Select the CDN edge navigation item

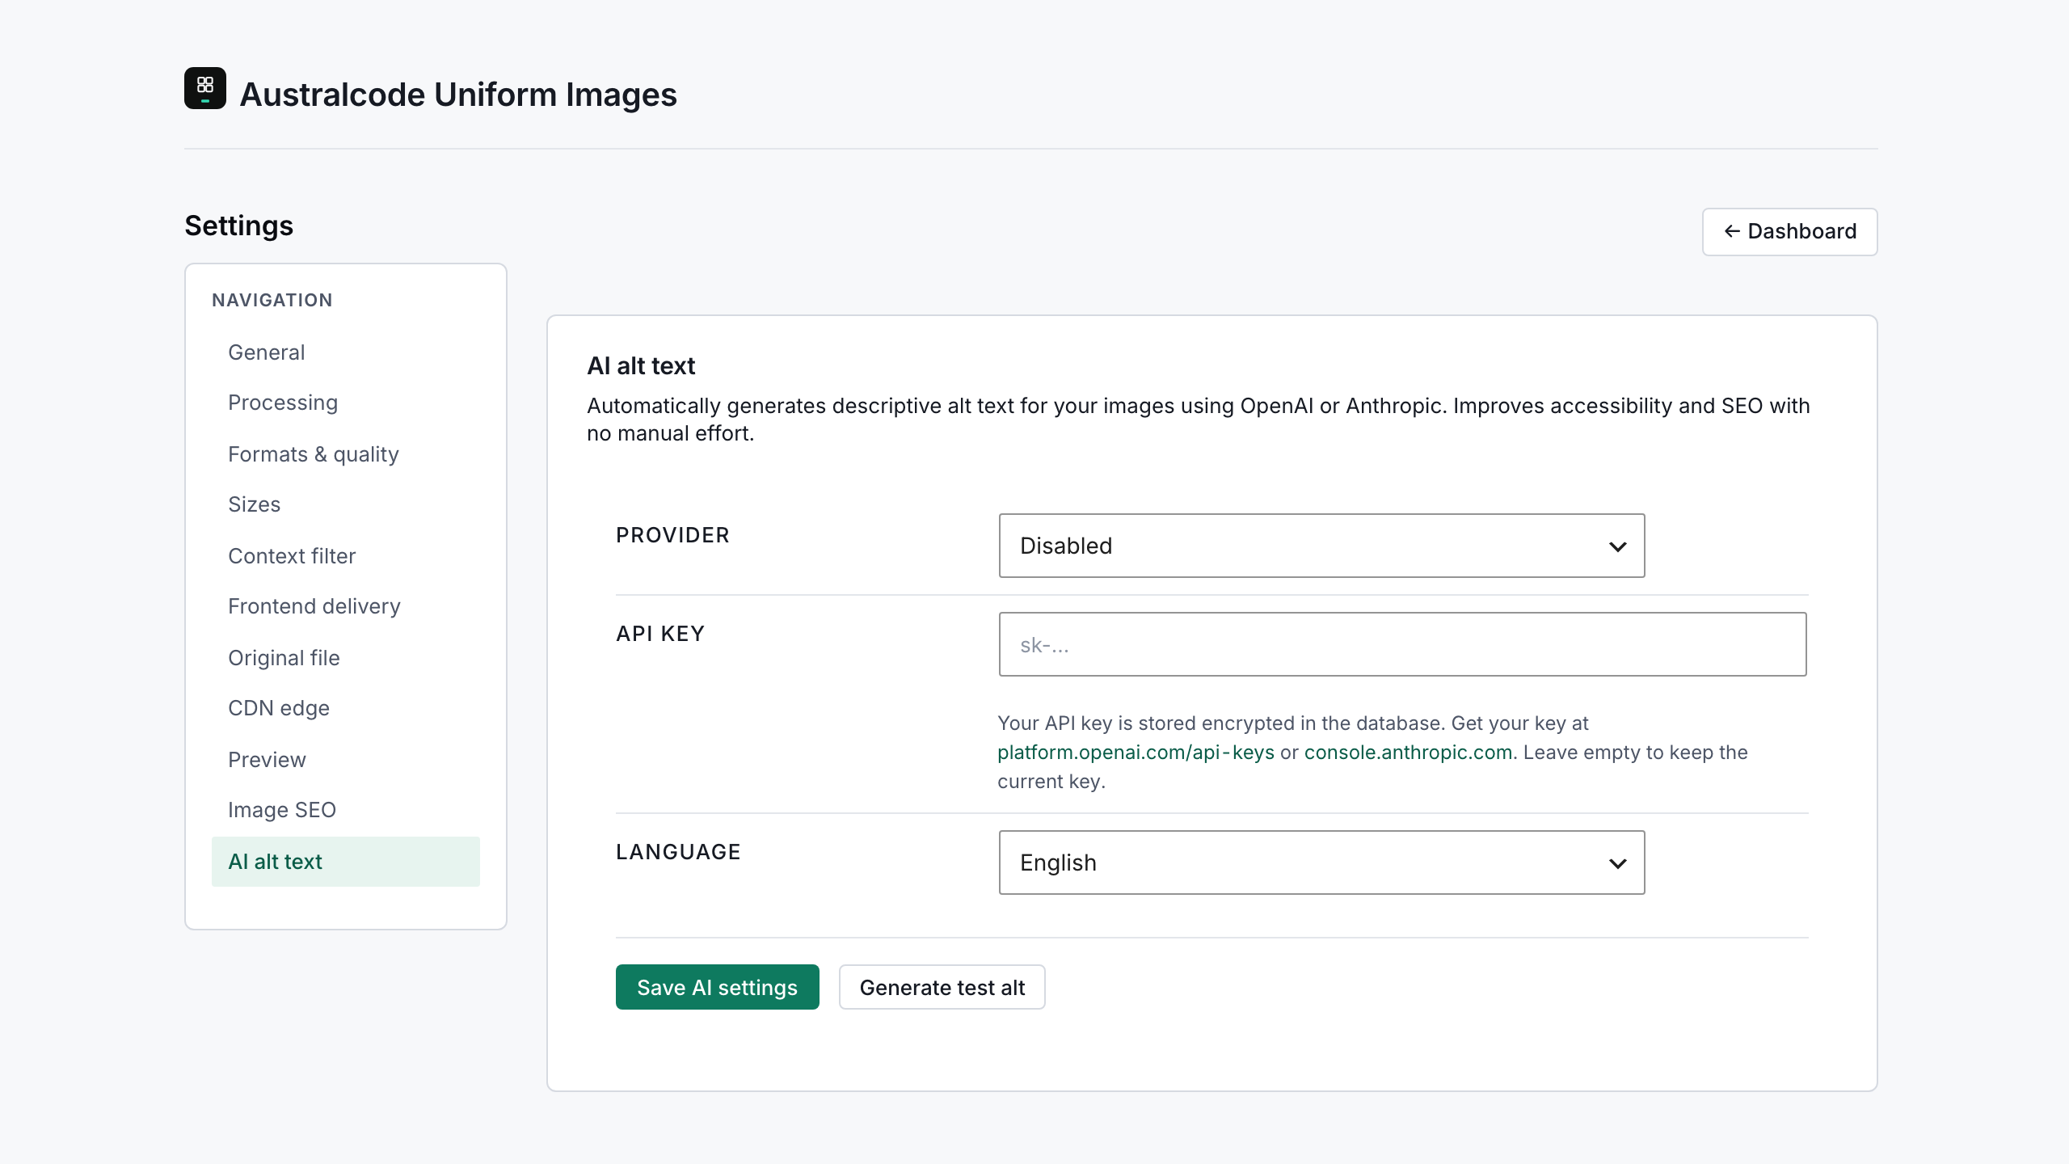(x=346, y=708)
